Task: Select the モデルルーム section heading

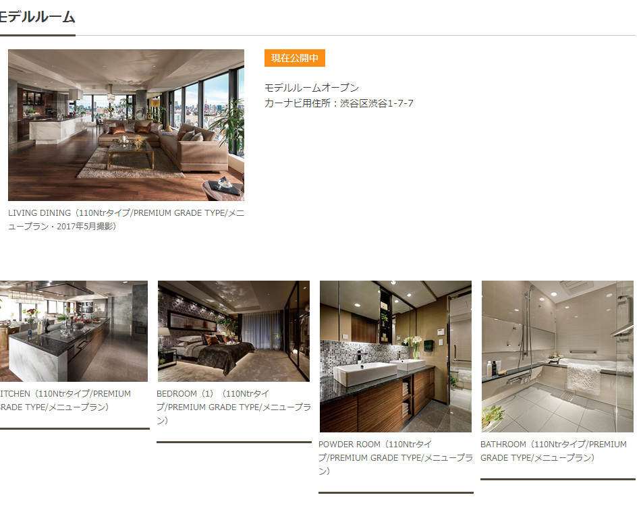Action: pyautogui.click(x=38, y=17)
